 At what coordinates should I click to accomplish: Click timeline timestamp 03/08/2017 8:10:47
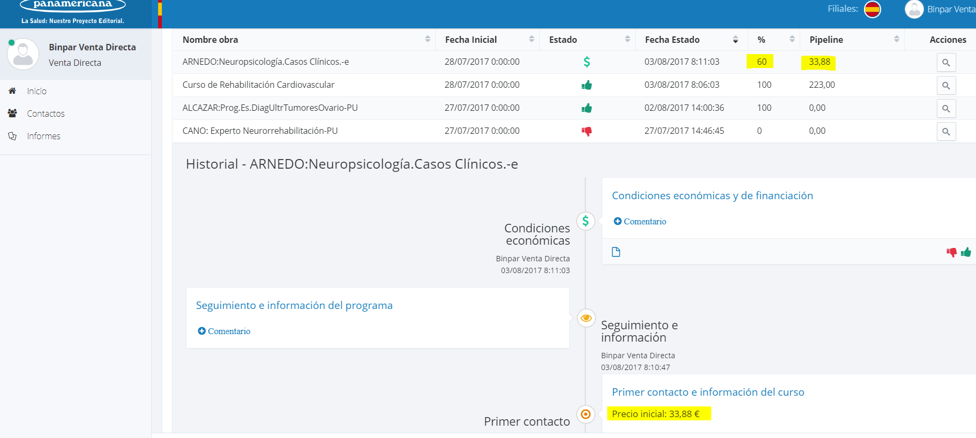click(636, 367)
